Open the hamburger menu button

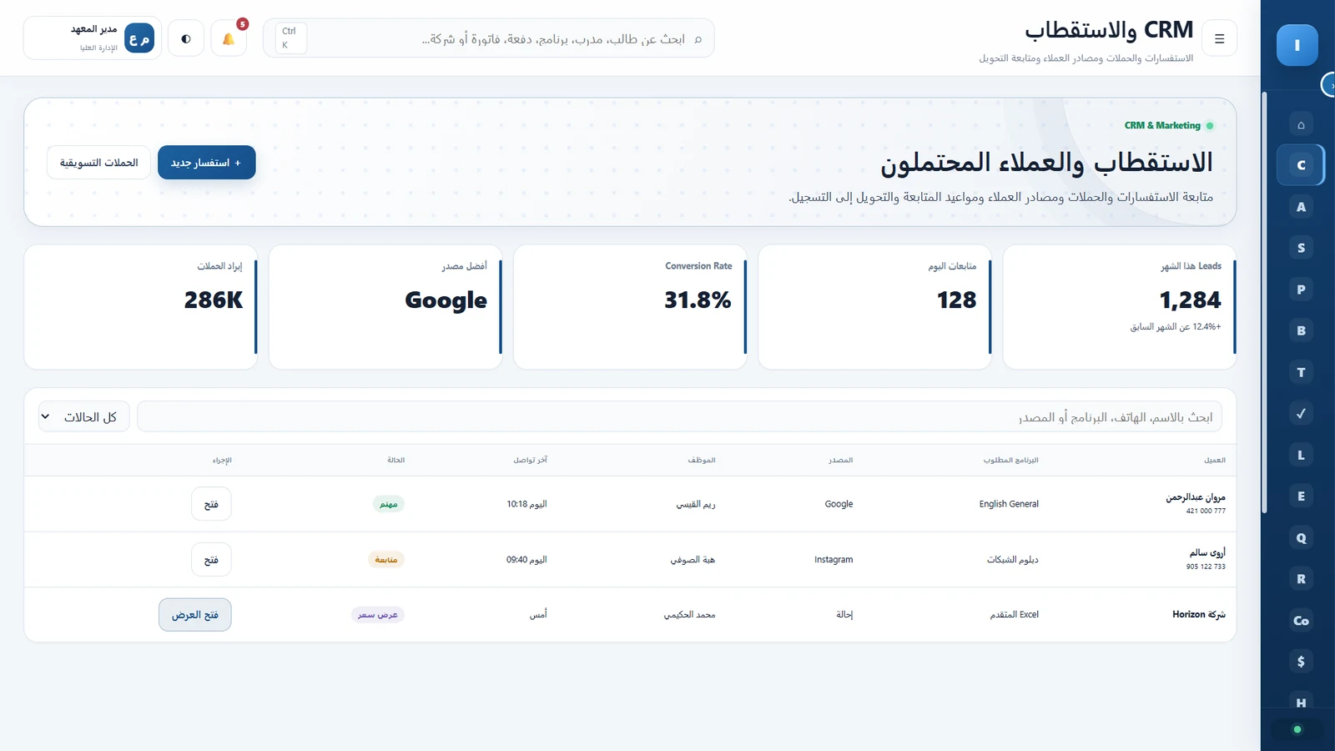point(1219,38)
